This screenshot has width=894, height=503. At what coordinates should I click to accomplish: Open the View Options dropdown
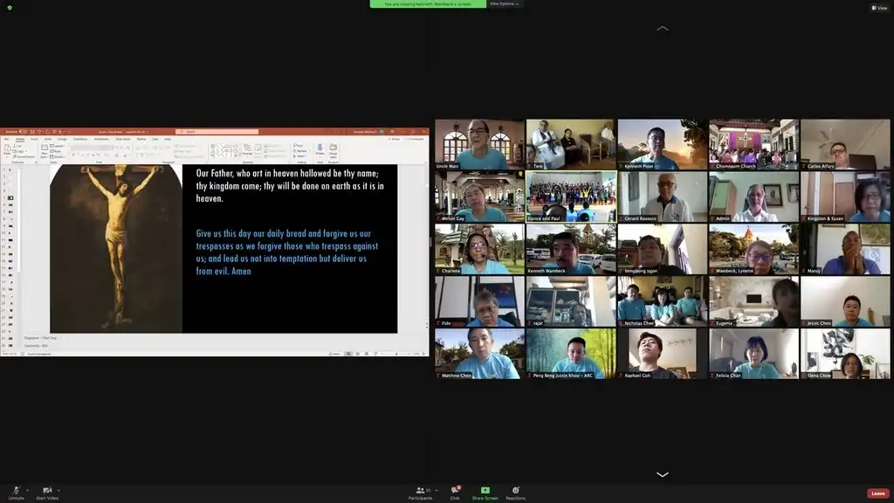(504, 4)
